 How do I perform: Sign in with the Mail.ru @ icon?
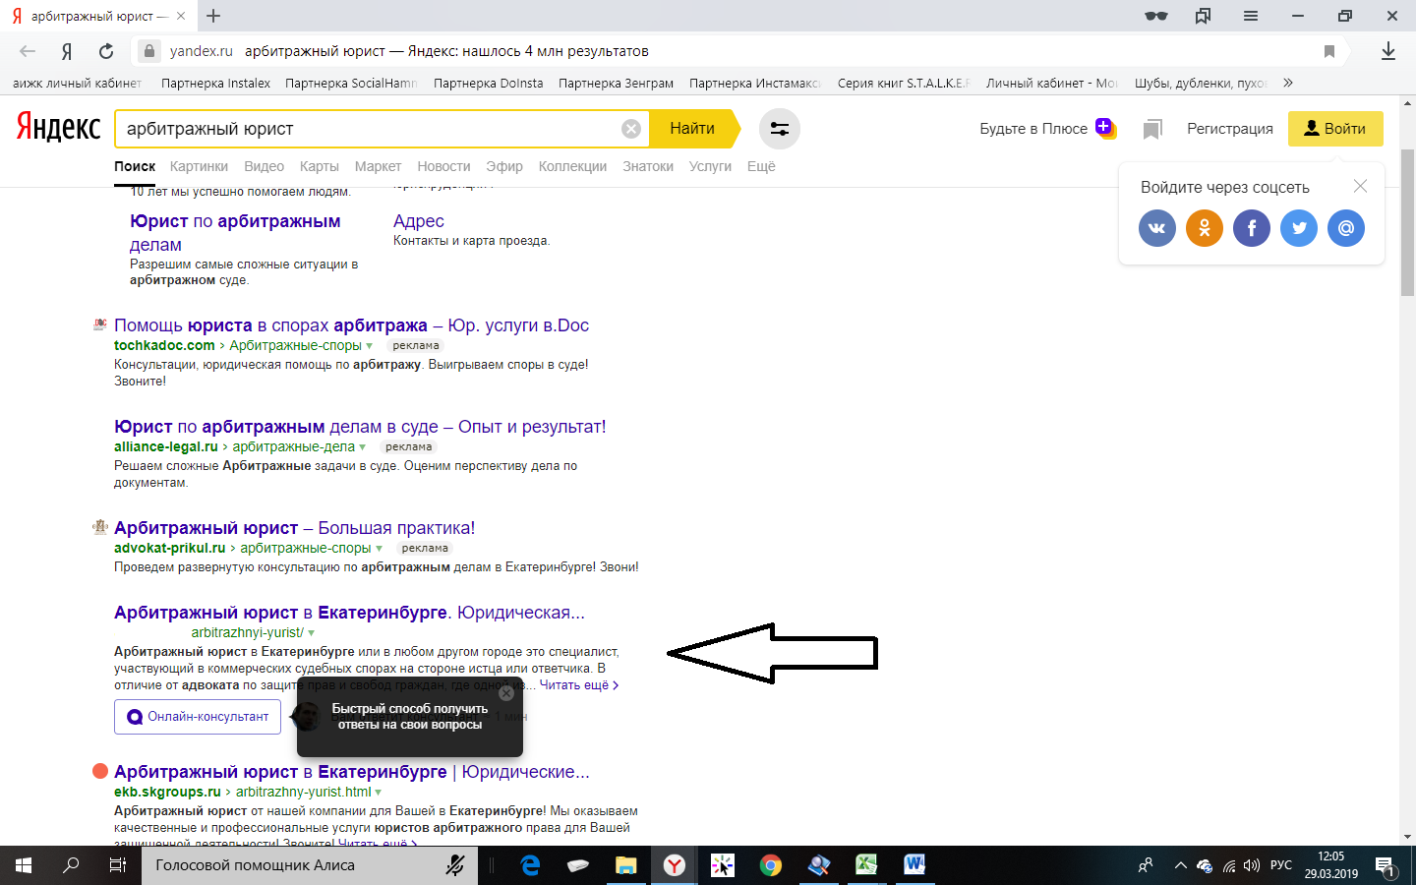tap(1346, 228)
